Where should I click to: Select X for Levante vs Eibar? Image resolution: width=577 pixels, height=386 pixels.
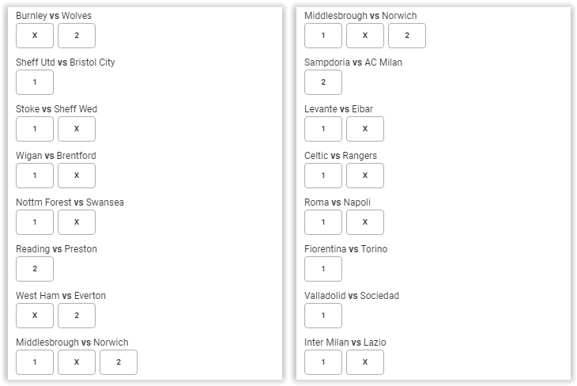tap(365, 129)
